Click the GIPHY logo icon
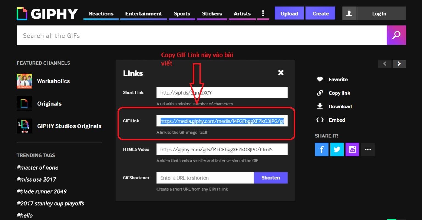The height and width of the screenshot is (220, 422). pyautogui.click(x=22, y=14)
